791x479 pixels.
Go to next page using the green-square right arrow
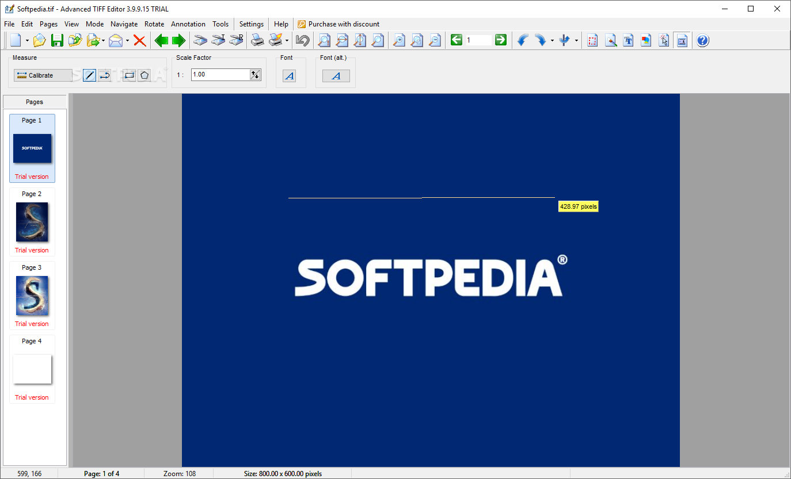coord(501,40)
